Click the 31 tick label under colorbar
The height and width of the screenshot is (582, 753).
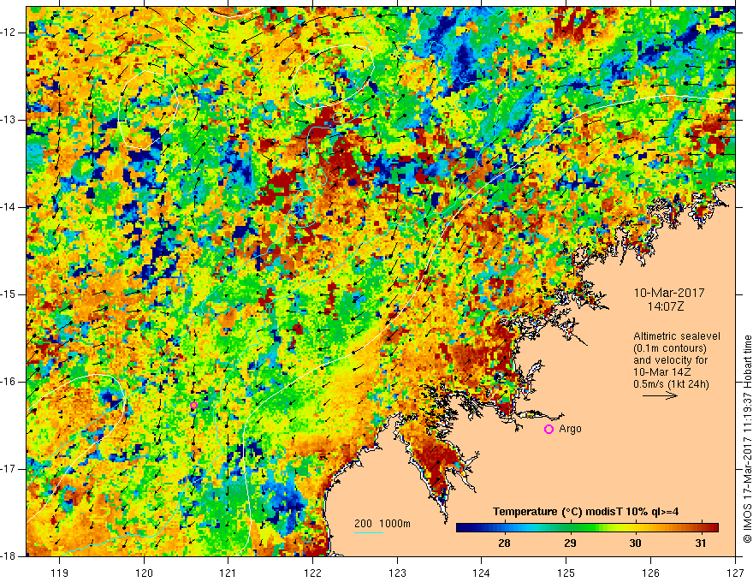coord(700,543)
